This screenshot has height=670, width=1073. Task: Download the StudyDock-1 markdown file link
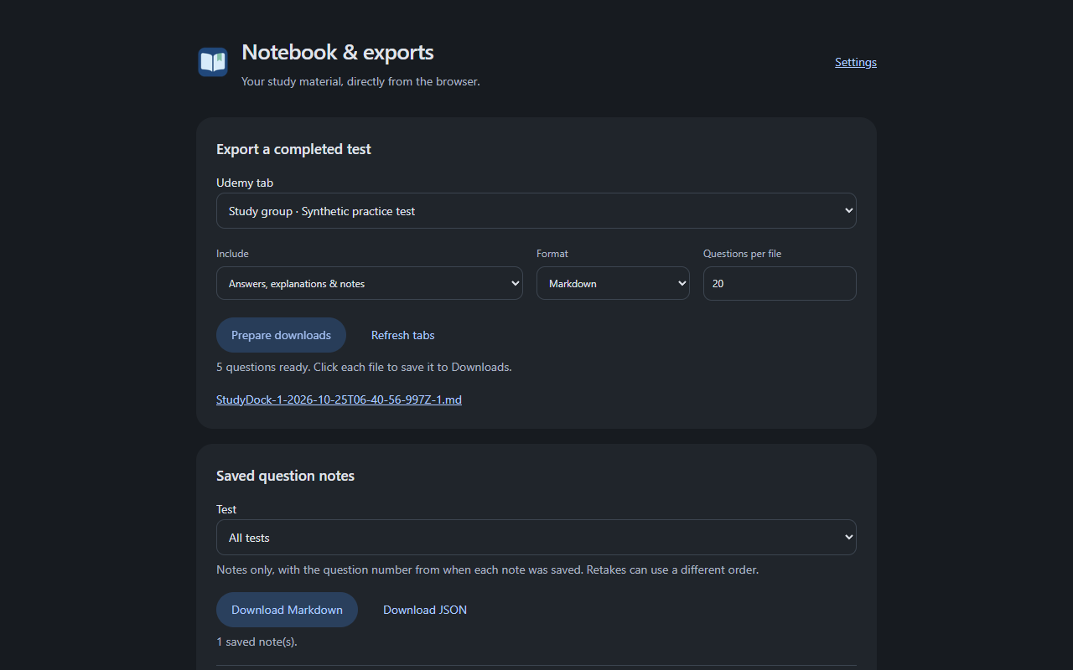coord(339,399)
